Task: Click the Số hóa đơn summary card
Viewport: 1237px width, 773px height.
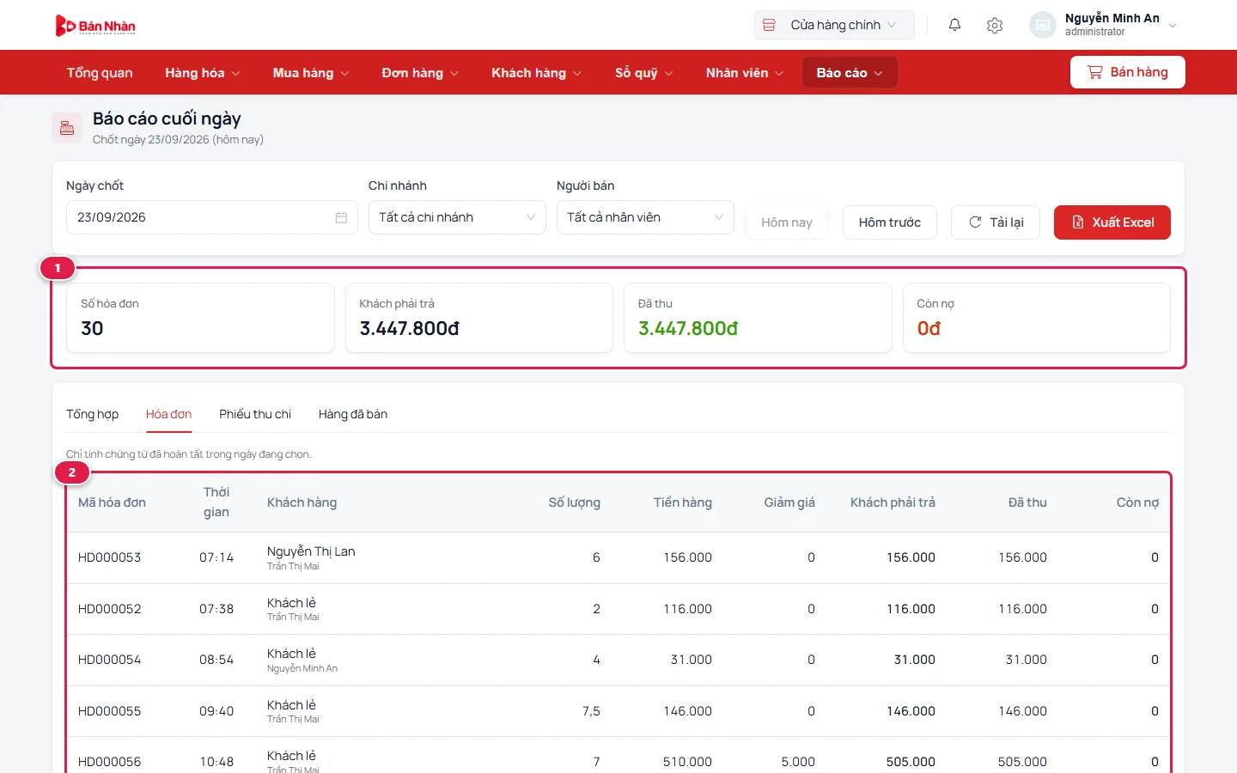Action: click(x=201, y=318)
